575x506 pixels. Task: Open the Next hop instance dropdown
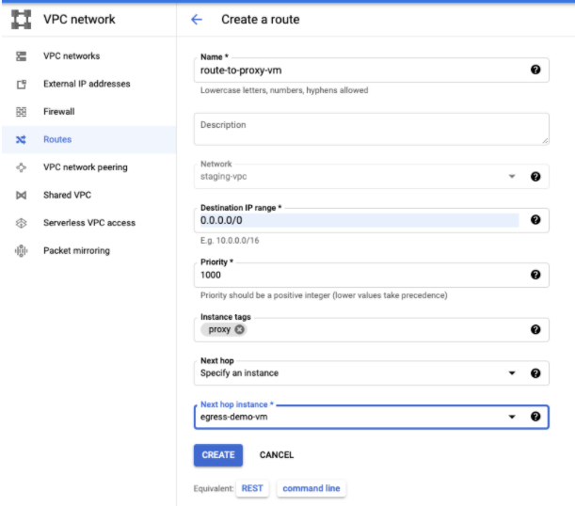(x=513, y=417)
